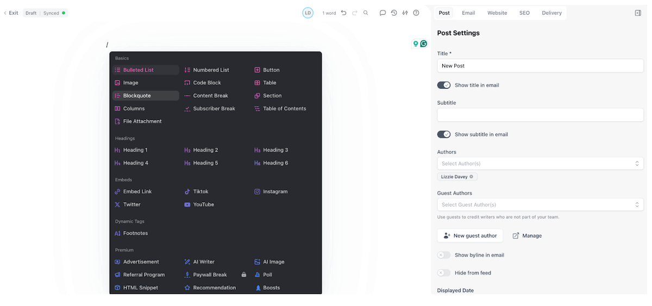The width and height of the screenshot is (652, 306).
Task: Insert a Numbered List block
Action: coord(207,70)
